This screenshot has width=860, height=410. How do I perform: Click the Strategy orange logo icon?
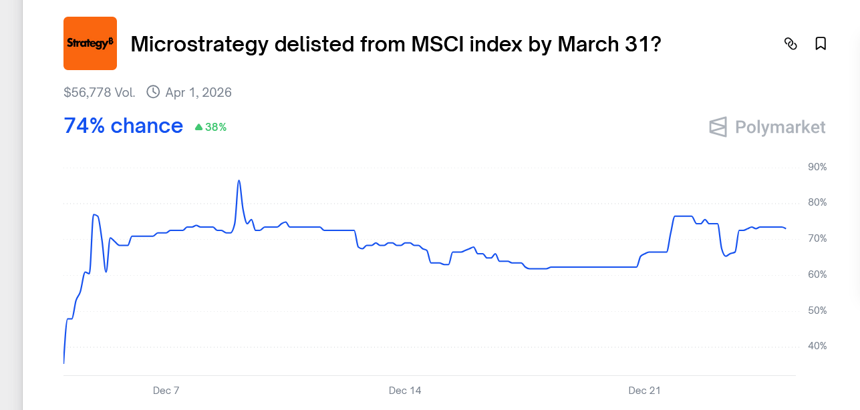tap(90, 43)
